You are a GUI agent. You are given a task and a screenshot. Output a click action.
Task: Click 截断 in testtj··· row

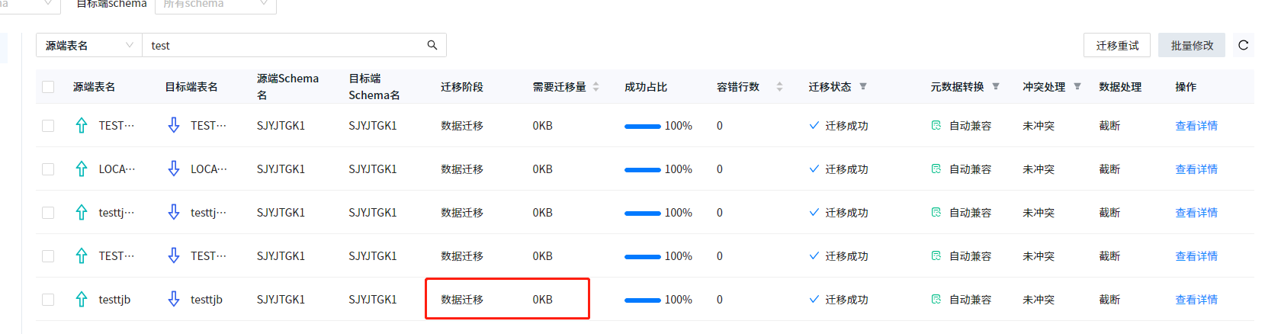click(x=1109, y=213)
